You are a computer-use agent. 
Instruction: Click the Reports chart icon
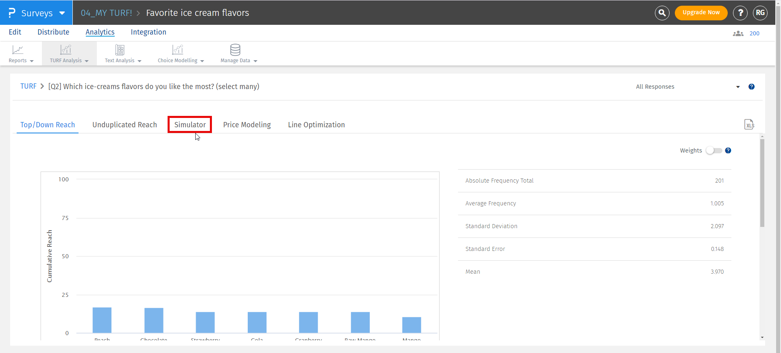[x=17, y=50]
